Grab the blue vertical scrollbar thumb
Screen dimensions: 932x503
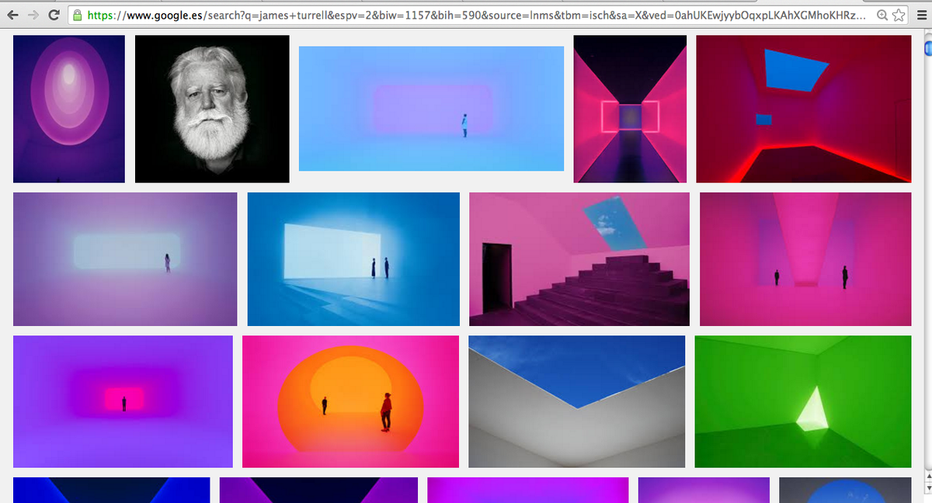click(x=927, y=49)
